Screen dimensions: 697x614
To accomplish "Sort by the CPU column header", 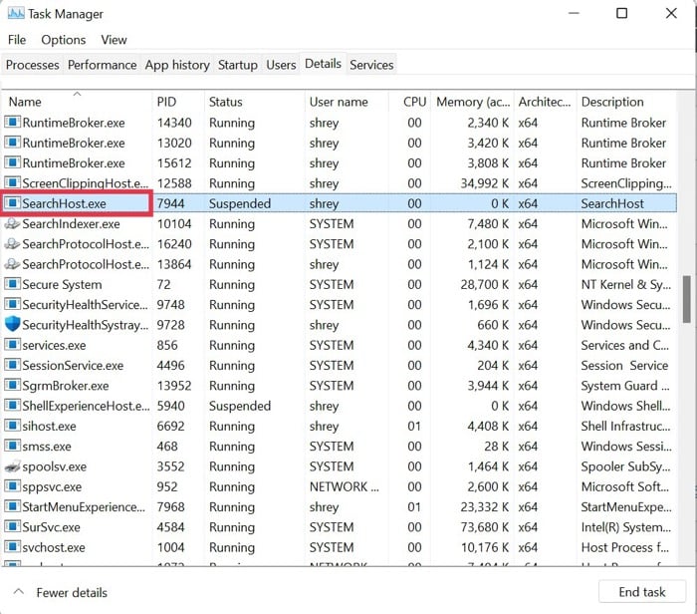I will pyautogui.click(x=410, y=102).
